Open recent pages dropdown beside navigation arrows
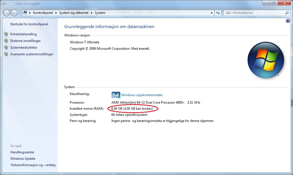Screen dimensions: 293x175 (20, 13)
